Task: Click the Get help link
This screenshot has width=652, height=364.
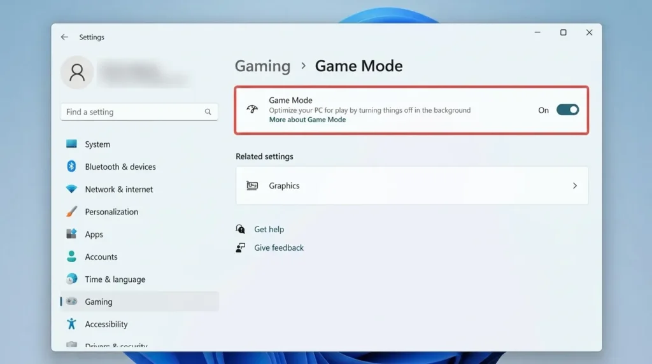Action: pos(269,229)
